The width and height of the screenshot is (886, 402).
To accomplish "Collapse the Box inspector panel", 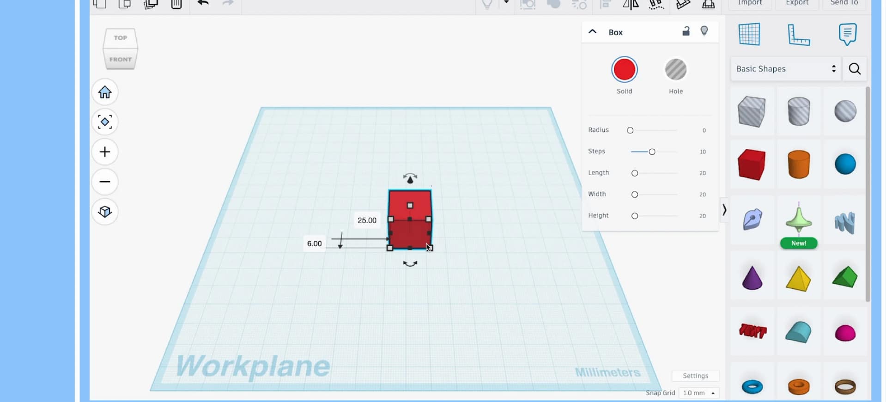I will 592,32.
